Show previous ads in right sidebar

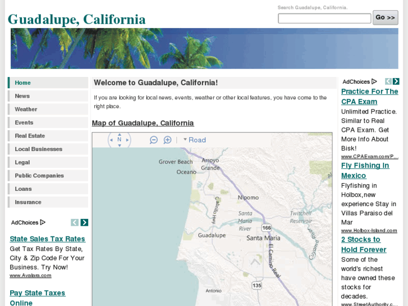point(388,81)
